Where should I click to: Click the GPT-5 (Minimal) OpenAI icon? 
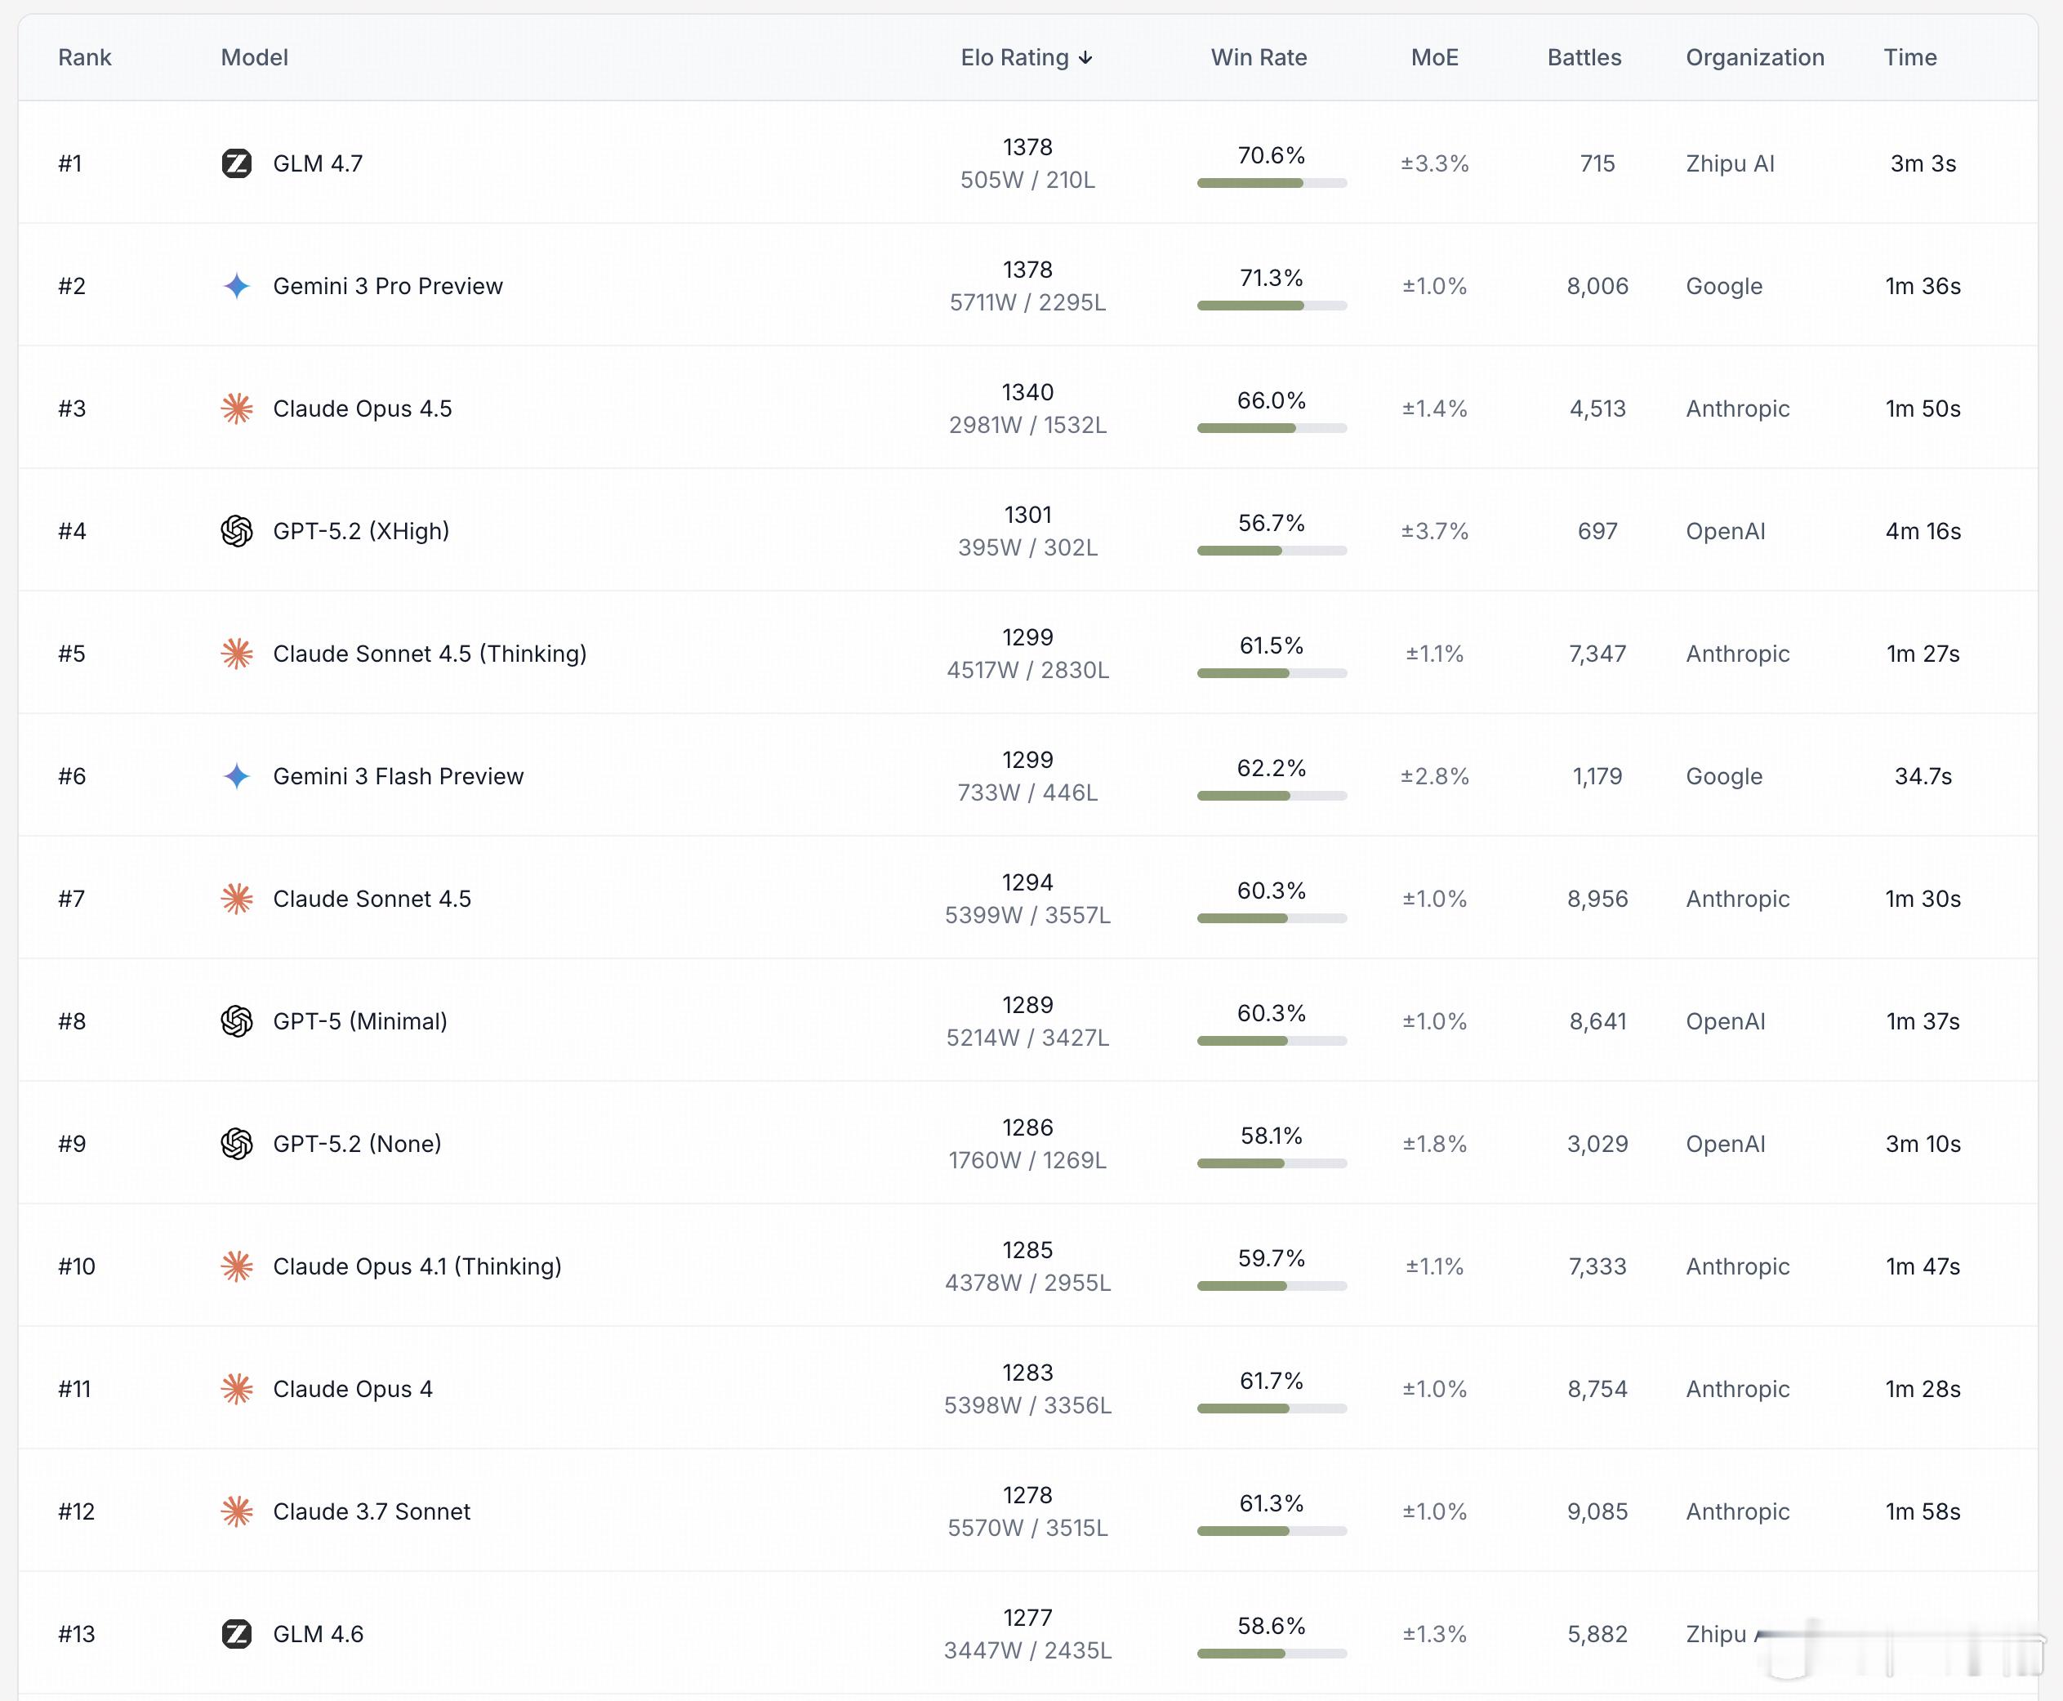pos(236,1021)
